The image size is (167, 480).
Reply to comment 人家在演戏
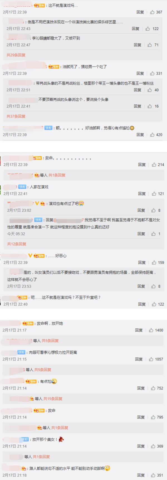[142, 194]
